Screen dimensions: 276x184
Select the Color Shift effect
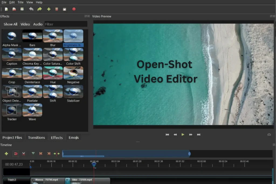[x=73, y=57]
